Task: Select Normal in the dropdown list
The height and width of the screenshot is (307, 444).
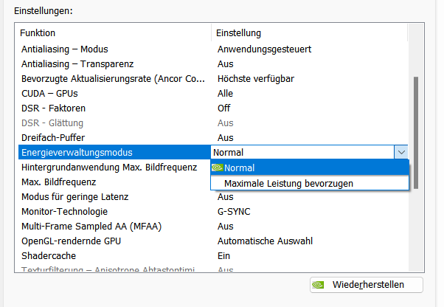Action: click(310, 168)
